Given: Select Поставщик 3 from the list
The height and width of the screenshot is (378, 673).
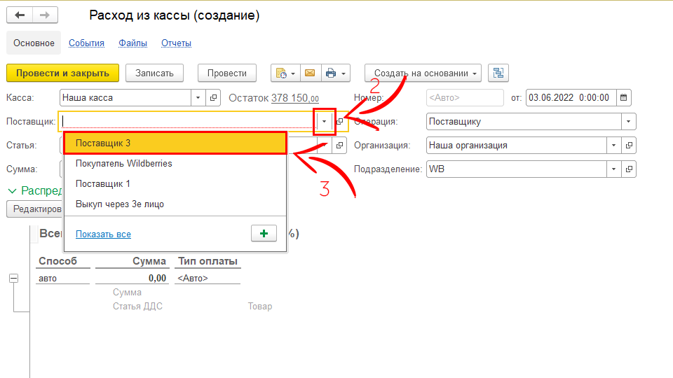Looking at the screenshot, I should click(x=175, y=143).
